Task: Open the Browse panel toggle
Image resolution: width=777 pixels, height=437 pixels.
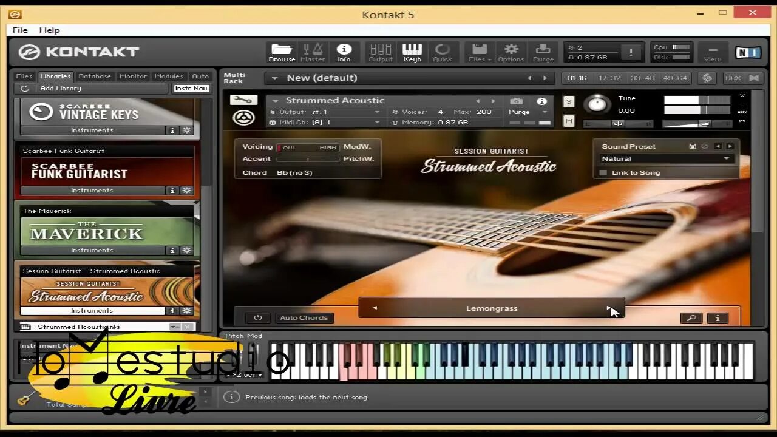Action: coord(282,53)
